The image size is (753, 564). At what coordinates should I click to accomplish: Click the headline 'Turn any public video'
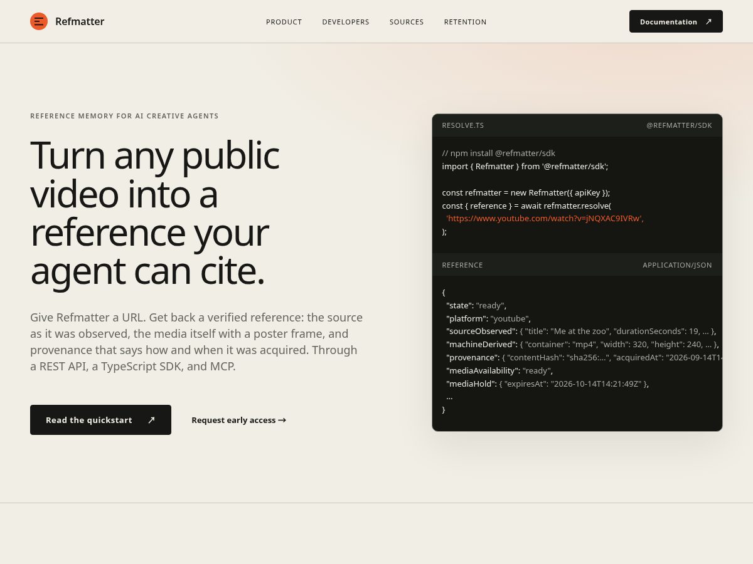(x=154, y=212)
